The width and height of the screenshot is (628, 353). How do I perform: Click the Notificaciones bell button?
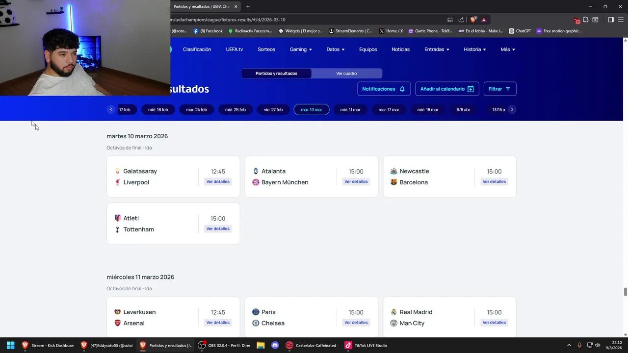click(x=384, y=89)
